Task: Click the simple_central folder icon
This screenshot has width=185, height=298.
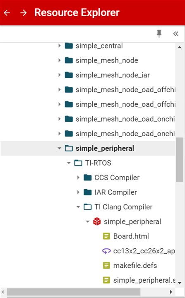Action: 69,46
